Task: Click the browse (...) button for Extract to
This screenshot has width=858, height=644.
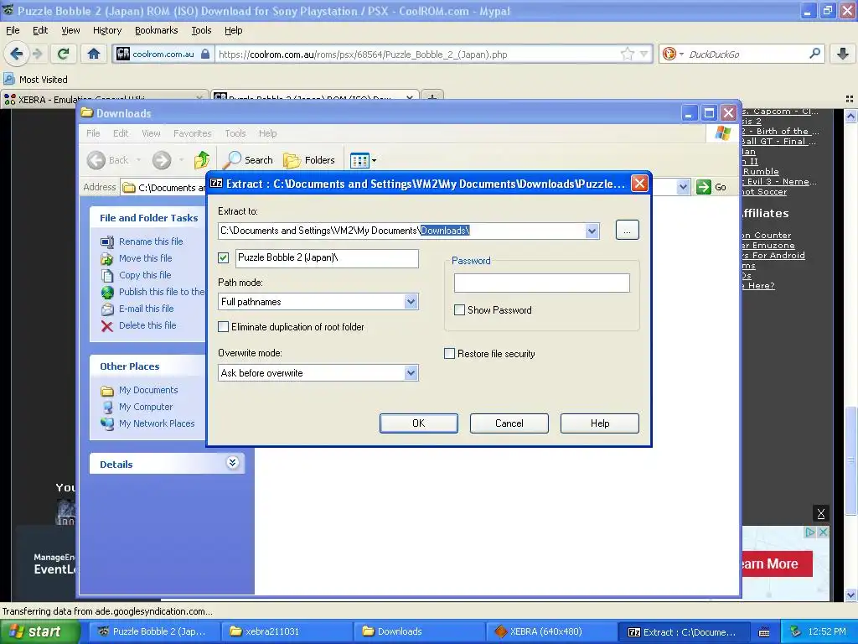Action: (x=627, y=230)
